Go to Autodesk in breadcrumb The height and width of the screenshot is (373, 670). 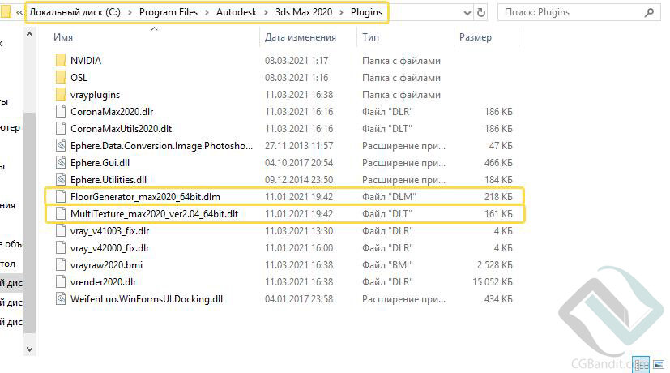coord(237,12)
